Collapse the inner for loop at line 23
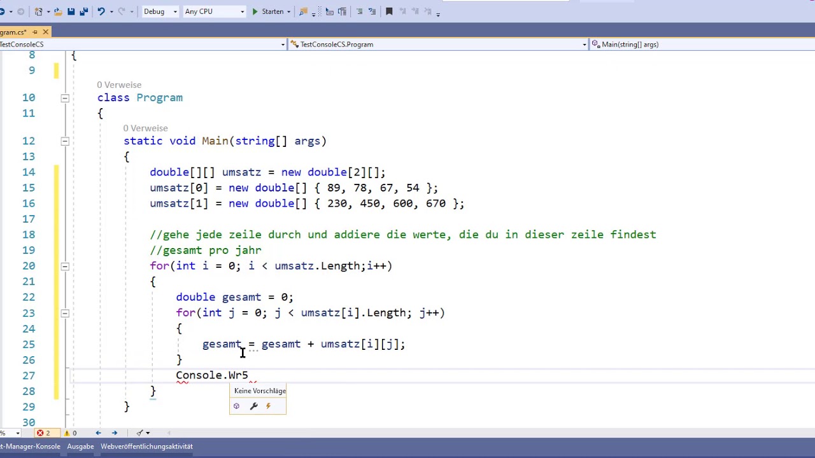815x458 pixels. 64,313
